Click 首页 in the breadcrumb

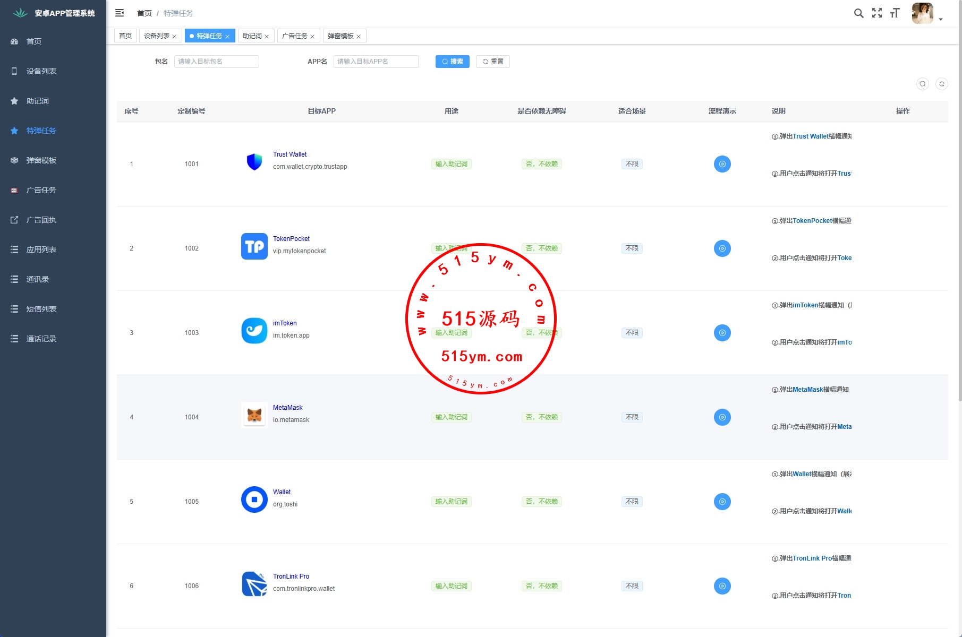click(144, 13)
